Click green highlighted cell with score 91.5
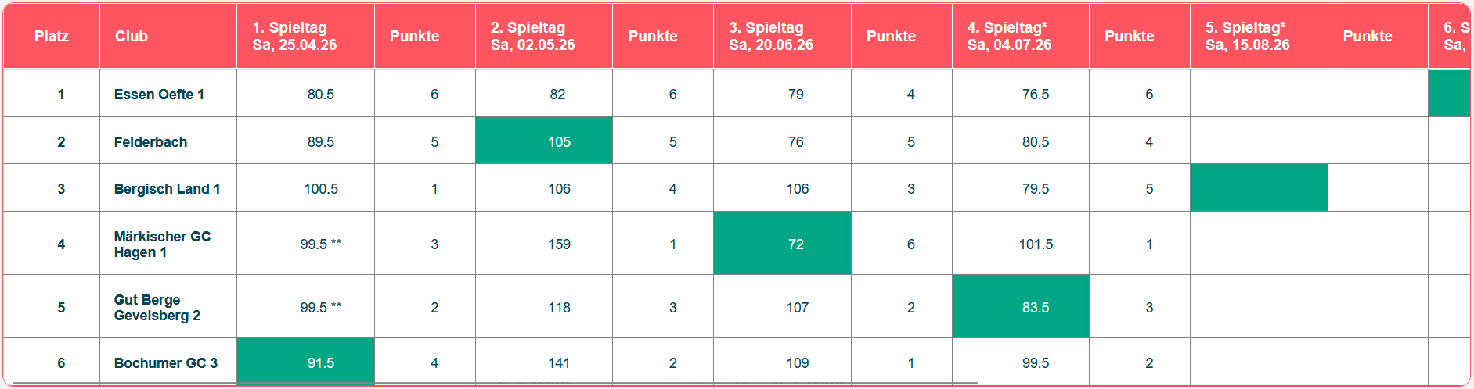 [305, 362]
